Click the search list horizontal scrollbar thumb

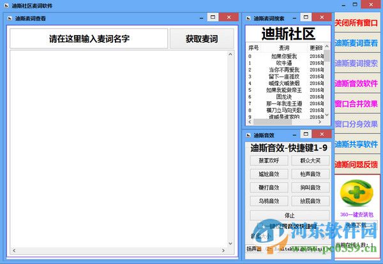[273, 122]
